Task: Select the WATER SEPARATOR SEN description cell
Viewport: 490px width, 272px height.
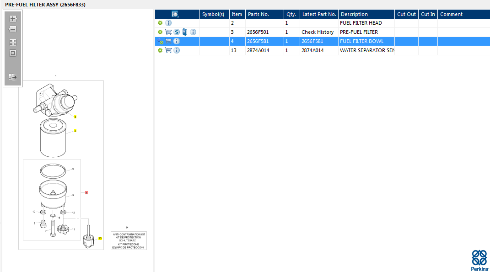Action: coord(366,50)
